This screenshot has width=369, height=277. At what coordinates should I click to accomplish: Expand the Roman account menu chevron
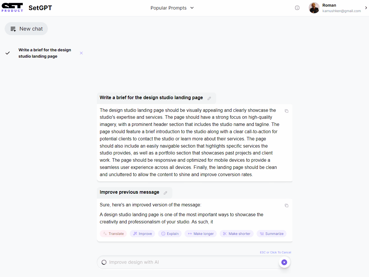click(x=366, y=8)
